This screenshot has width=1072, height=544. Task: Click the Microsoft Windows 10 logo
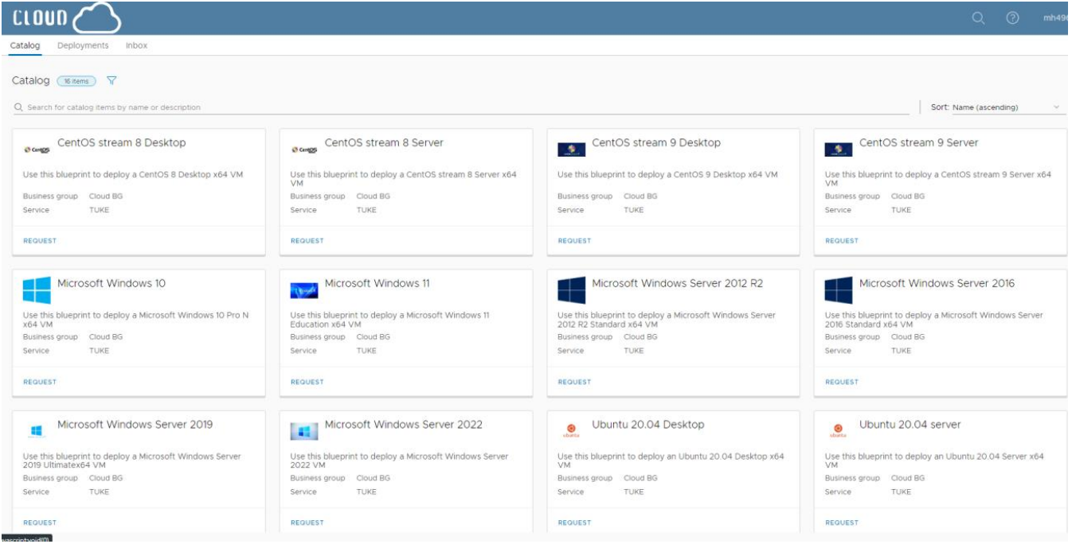point(37,290)
